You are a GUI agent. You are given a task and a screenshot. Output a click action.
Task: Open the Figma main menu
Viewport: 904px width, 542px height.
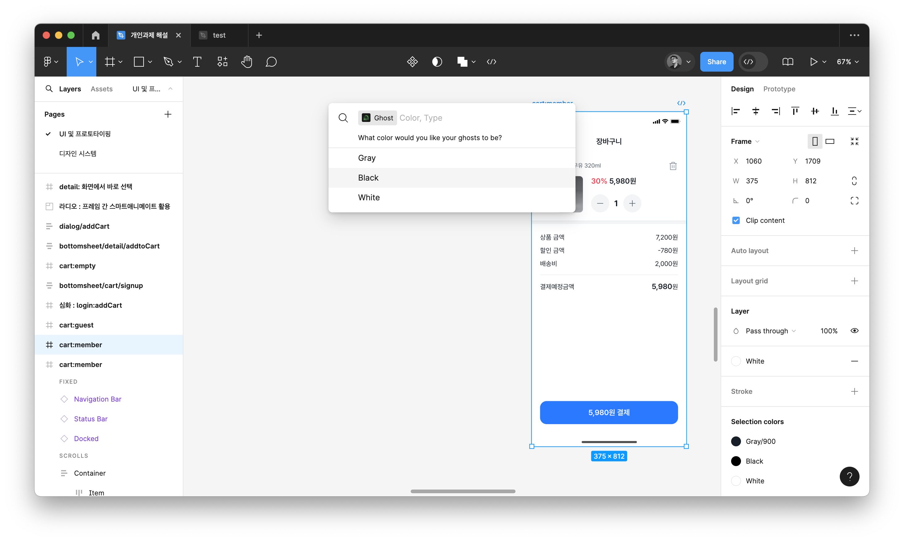click(x=50, y=62)
